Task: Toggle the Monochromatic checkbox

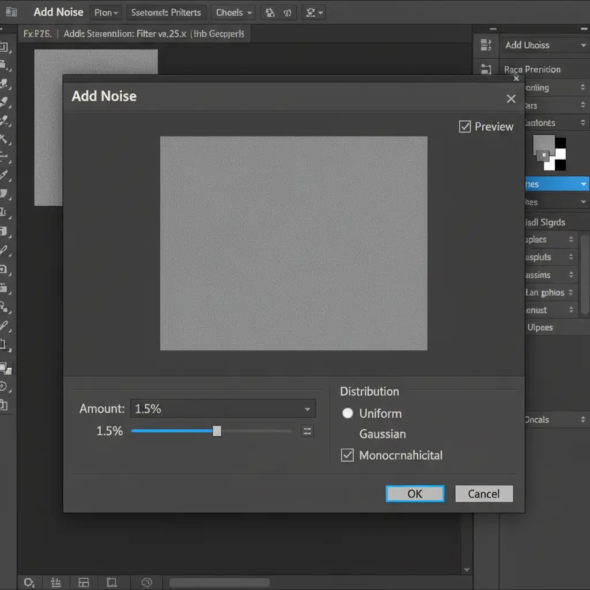Action: [347, 455]
